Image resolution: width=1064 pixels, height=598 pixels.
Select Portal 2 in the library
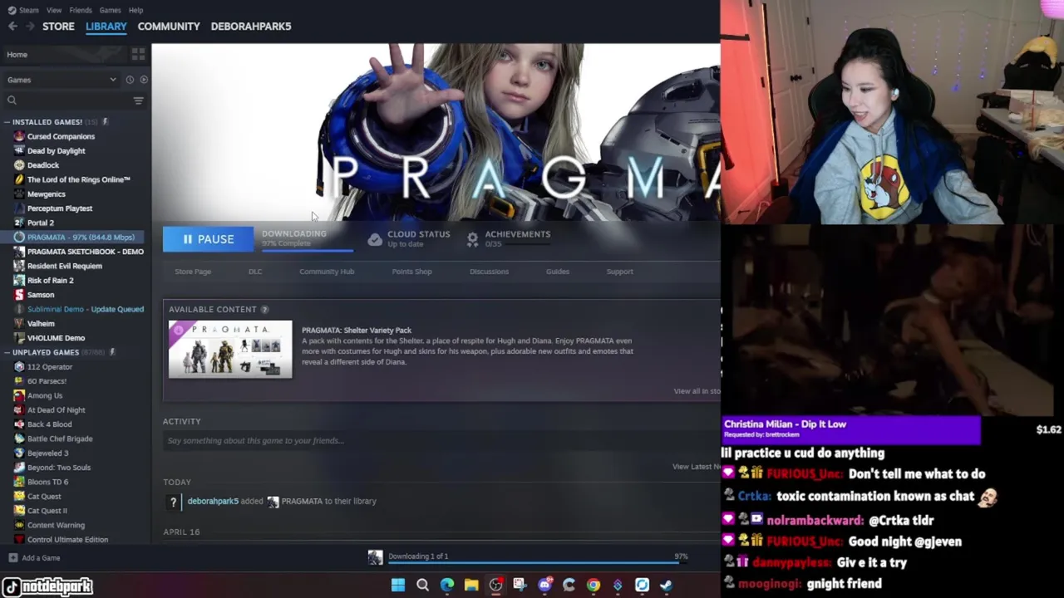tap(40, 223)
